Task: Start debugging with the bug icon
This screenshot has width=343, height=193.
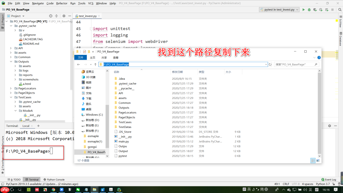Action: coord(309,10)
